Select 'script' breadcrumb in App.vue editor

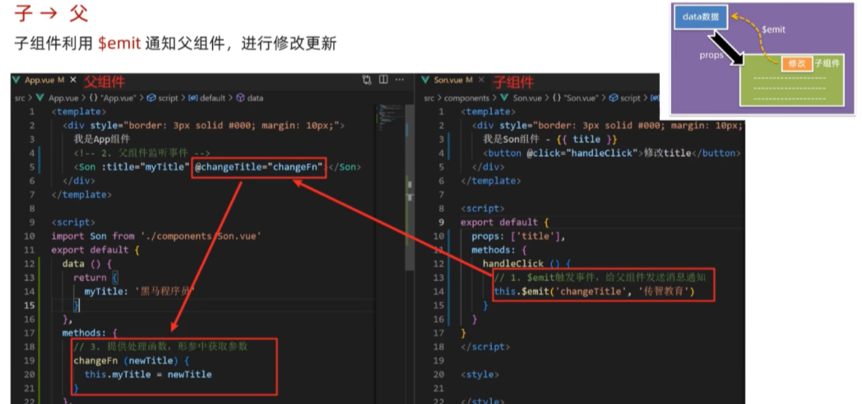(168, 99)
